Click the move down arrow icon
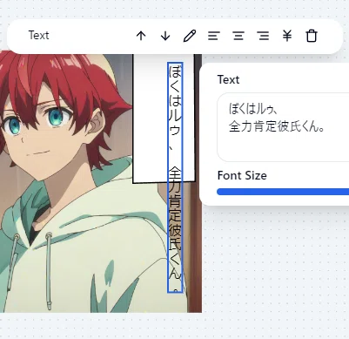 (x=165, y=36)
